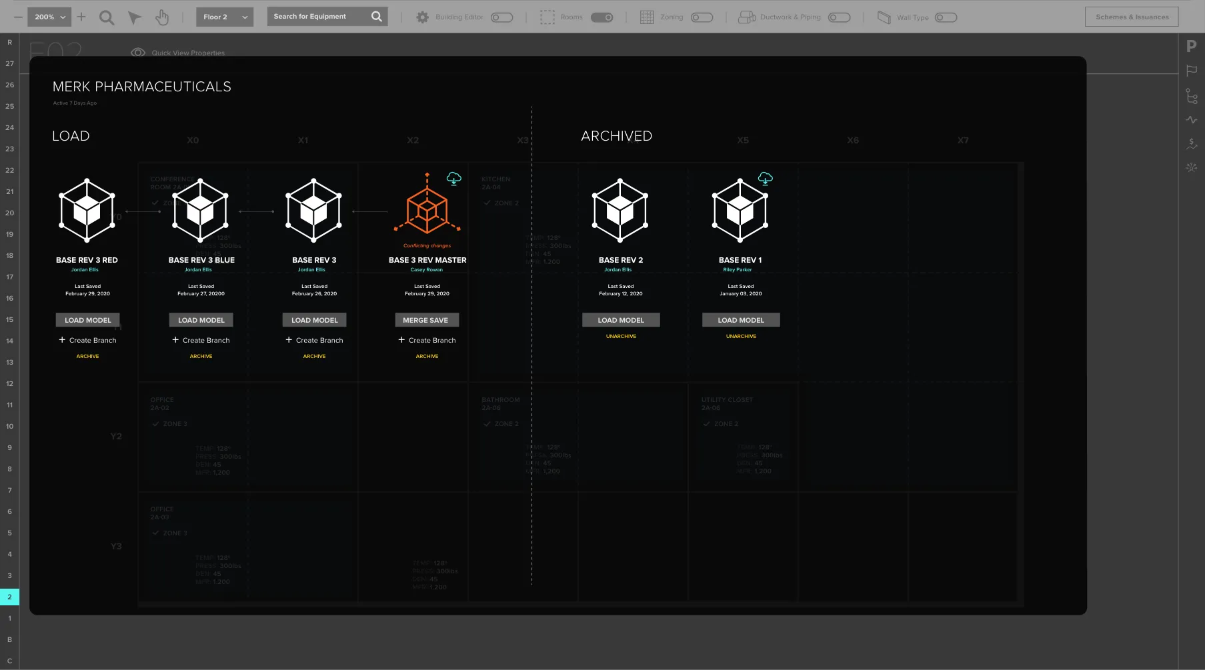Click the pulse waveform icon in sidebar
Image resolution: width=1205 pixels, height=670 pixels.
1192,120
